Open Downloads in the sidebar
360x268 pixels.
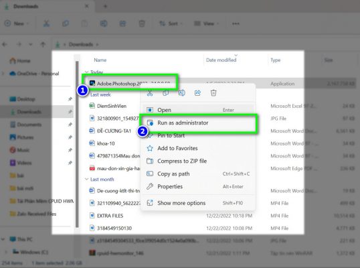[26, 112]
